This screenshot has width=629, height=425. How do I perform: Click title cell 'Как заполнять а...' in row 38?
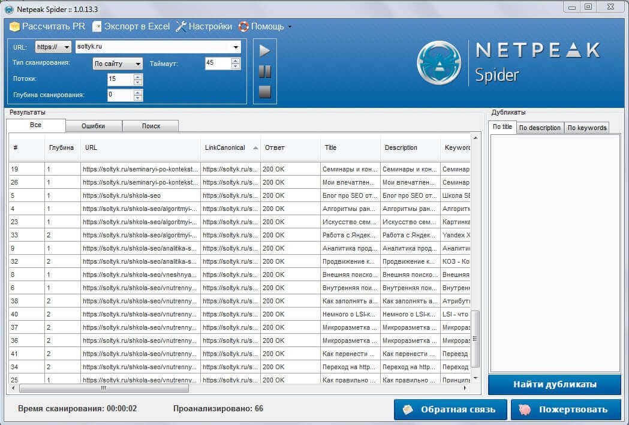[350, 301]
